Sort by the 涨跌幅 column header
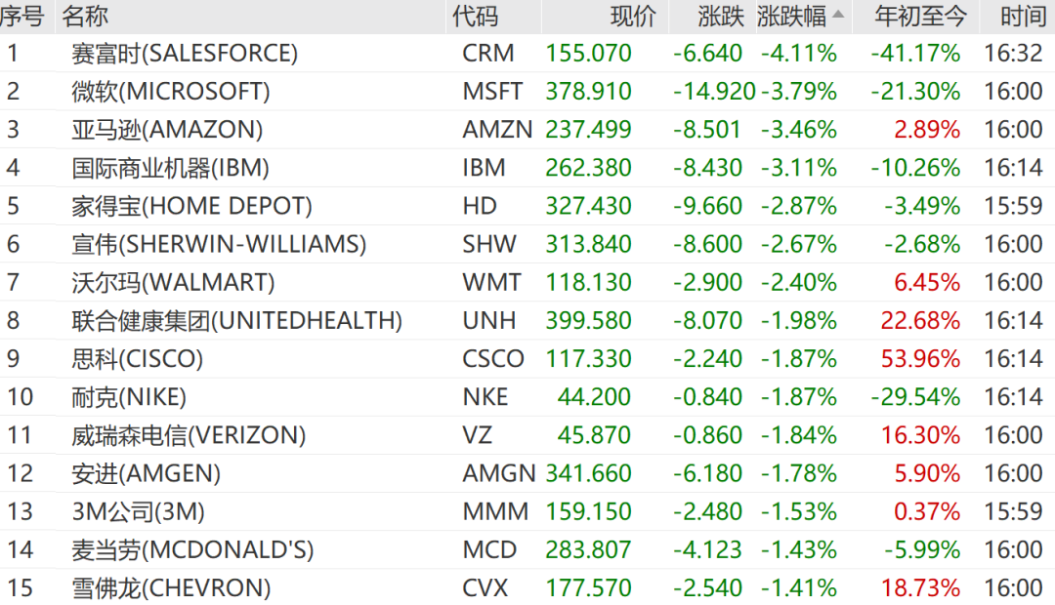The width and height of the screenshot is (1055, 605). [x=791, y=16]
